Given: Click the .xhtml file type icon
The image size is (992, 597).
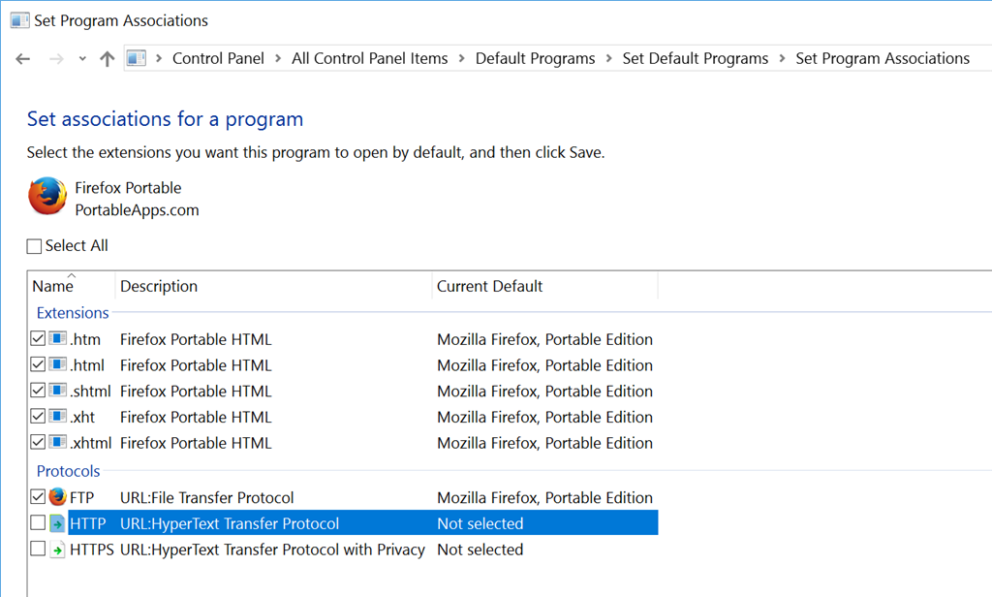Looking at the screenshot, I should [57, 442].
